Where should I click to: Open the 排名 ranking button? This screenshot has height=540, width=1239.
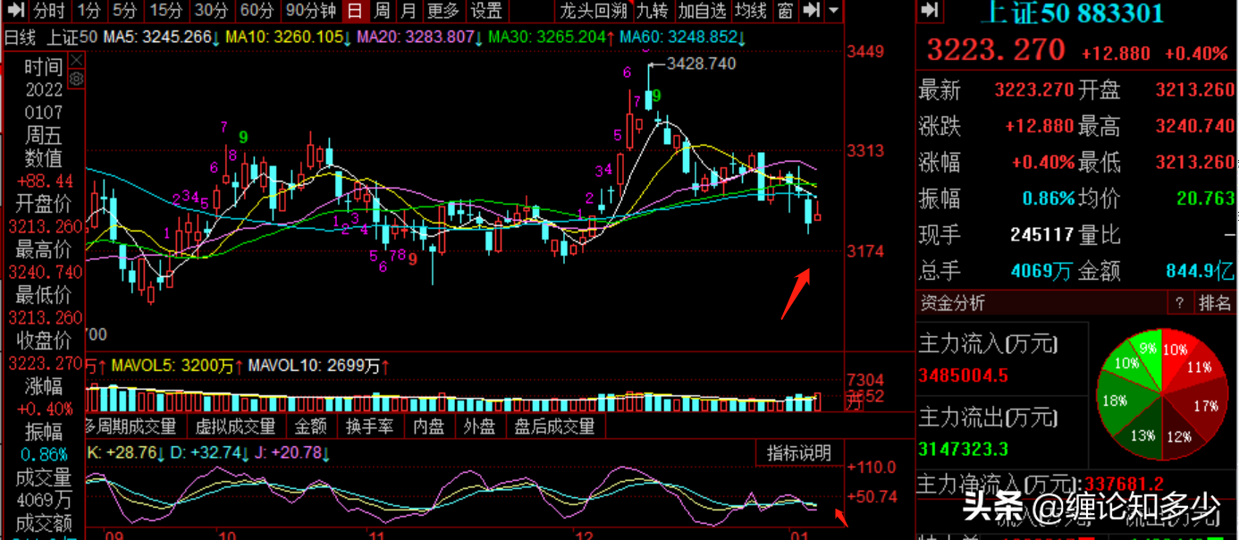1215,303
